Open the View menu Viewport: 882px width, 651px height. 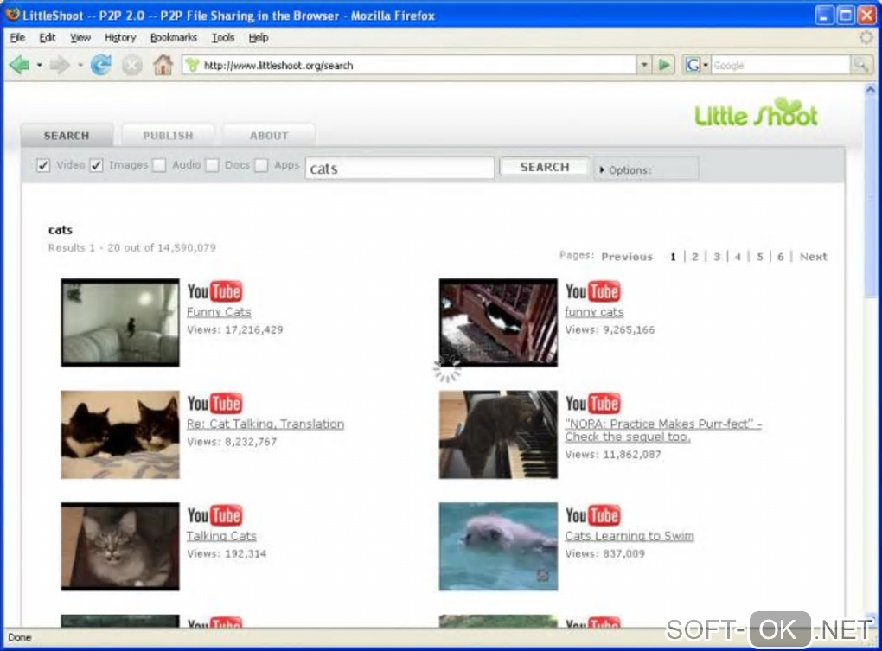[80, 38]
